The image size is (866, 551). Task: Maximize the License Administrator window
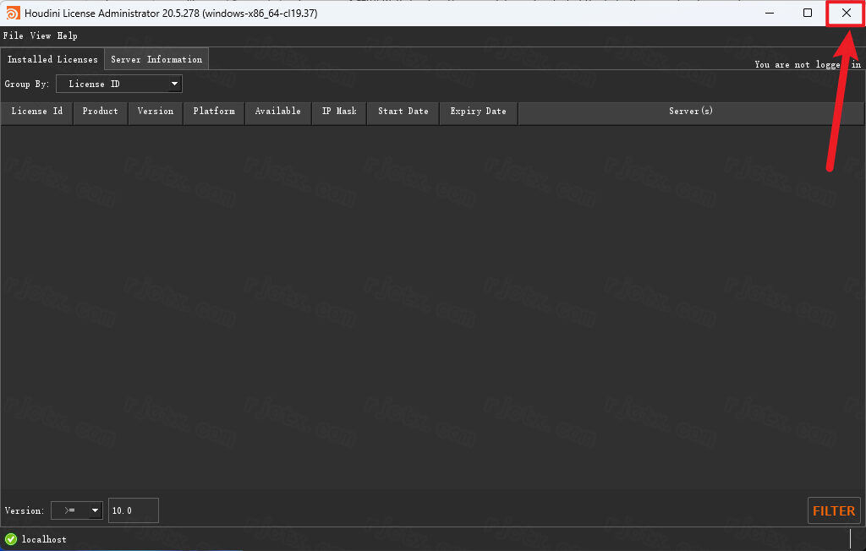pyautogui.click(x=808, y=14)
